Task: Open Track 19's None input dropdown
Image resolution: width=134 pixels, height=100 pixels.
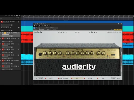Action: 5,25
